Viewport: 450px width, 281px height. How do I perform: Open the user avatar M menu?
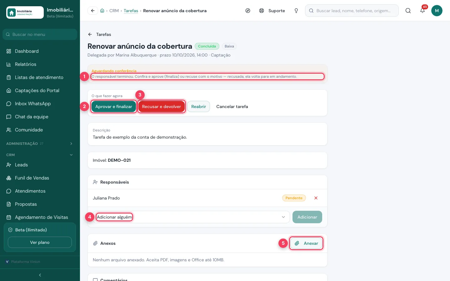click(x=437, y=11)
